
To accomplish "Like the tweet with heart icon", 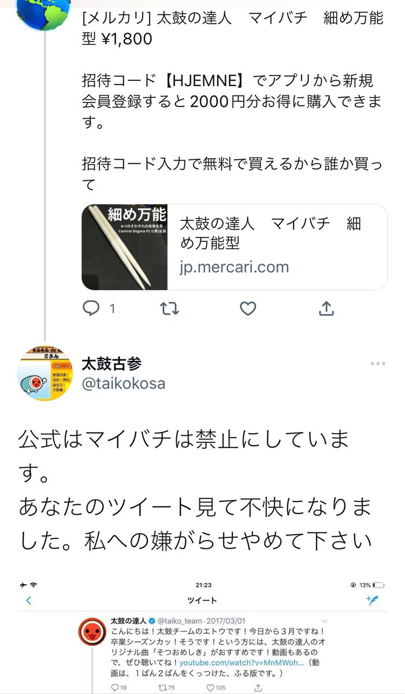I will [x=248, y=309].
